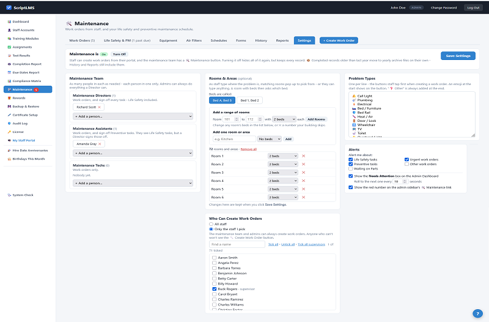Screen dimensions: 489x322
Task: Open Compliance Matrix sidebar item
Action: click(28, 81)
